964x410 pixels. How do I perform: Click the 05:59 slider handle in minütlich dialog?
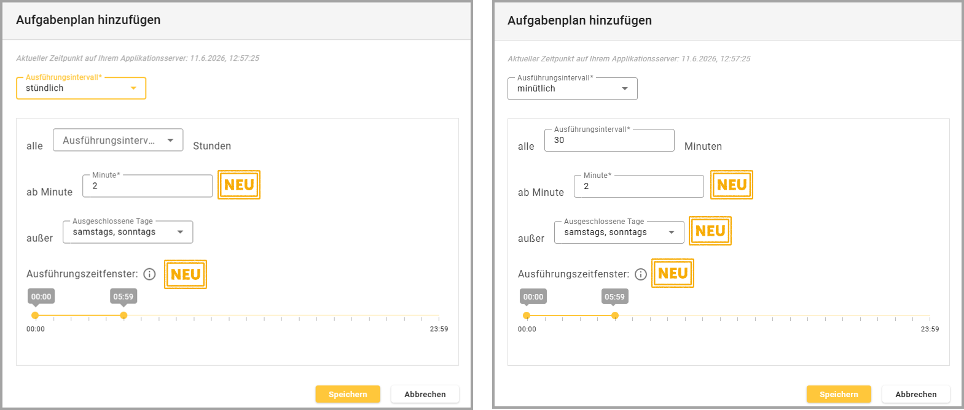(615, 315)
